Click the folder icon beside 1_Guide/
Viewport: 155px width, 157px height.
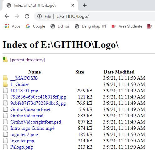point(5,84)
